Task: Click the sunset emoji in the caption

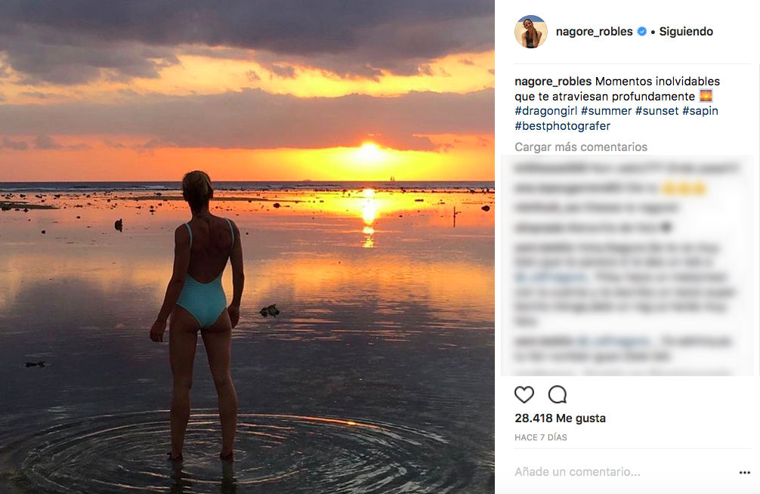Action: 706,96
